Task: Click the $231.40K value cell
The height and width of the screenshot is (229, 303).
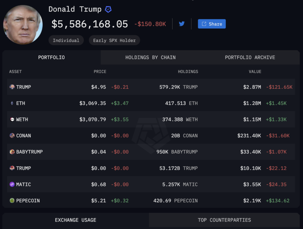Action: [x=249, y=136]
